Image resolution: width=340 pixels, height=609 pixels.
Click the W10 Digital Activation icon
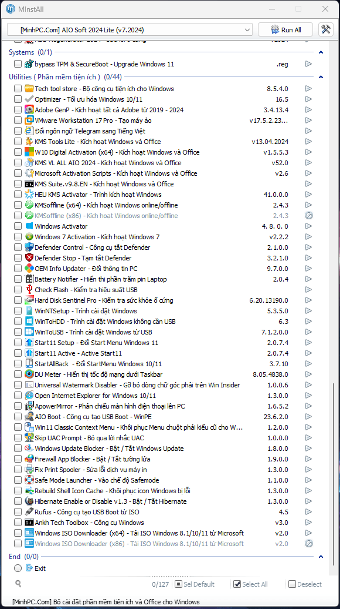click(x=29, y=152)
